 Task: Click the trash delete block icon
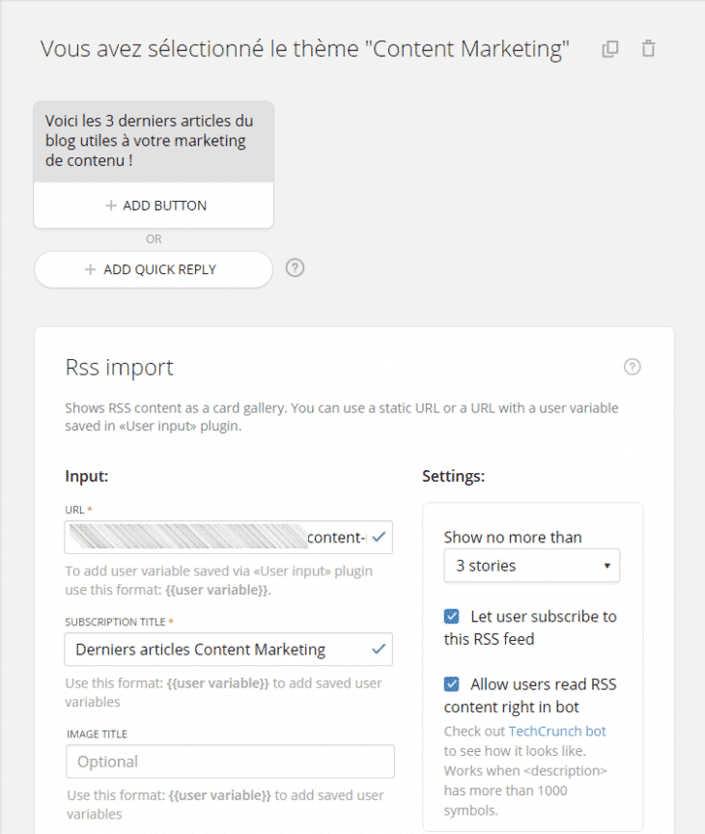click(x=648, y=48)
